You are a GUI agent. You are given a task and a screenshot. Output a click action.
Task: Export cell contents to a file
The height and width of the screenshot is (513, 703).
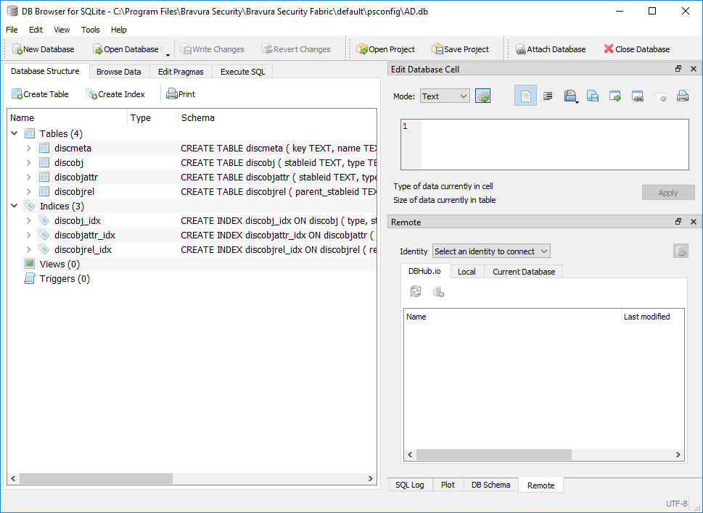point(593,95)
